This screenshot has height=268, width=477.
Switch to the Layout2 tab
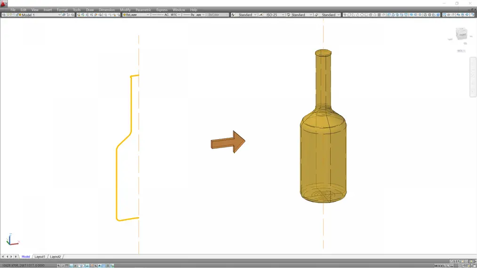56,257
